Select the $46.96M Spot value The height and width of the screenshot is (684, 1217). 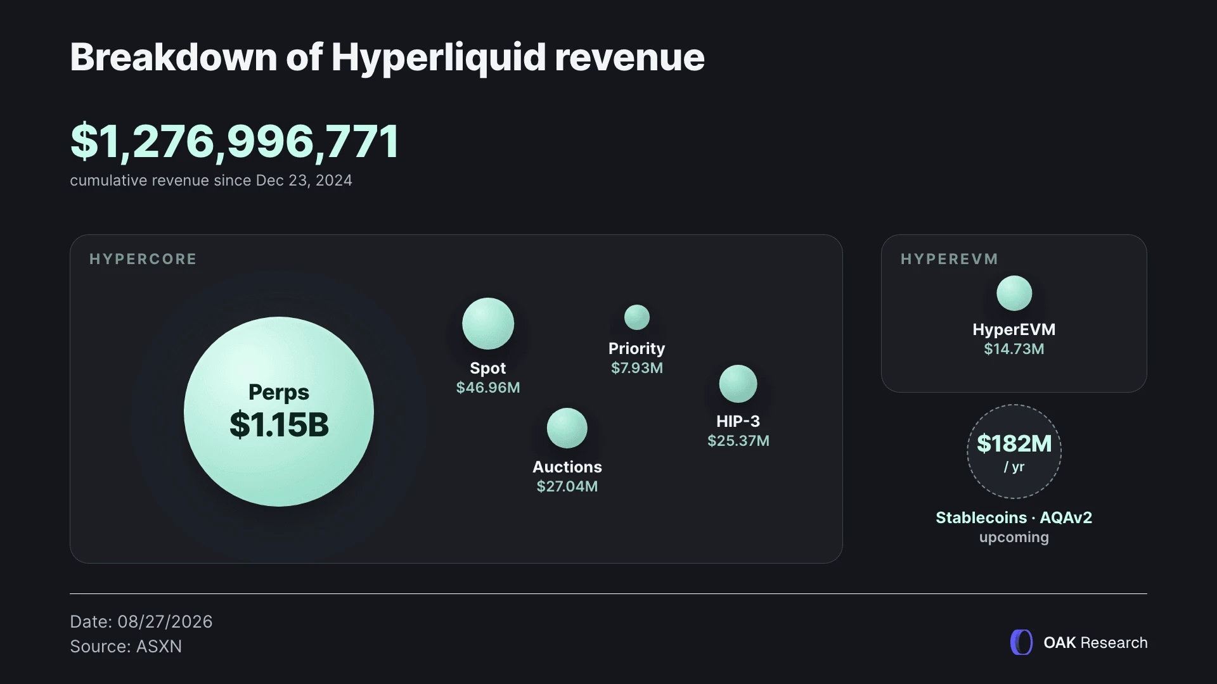pos(488,388)
